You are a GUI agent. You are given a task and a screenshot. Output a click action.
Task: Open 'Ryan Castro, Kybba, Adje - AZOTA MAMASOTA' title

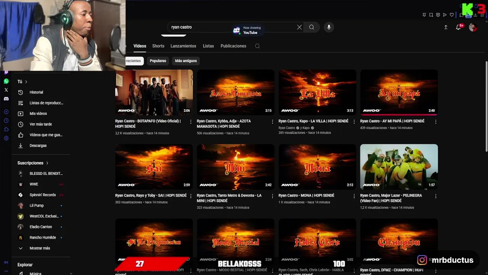(224, 124)
